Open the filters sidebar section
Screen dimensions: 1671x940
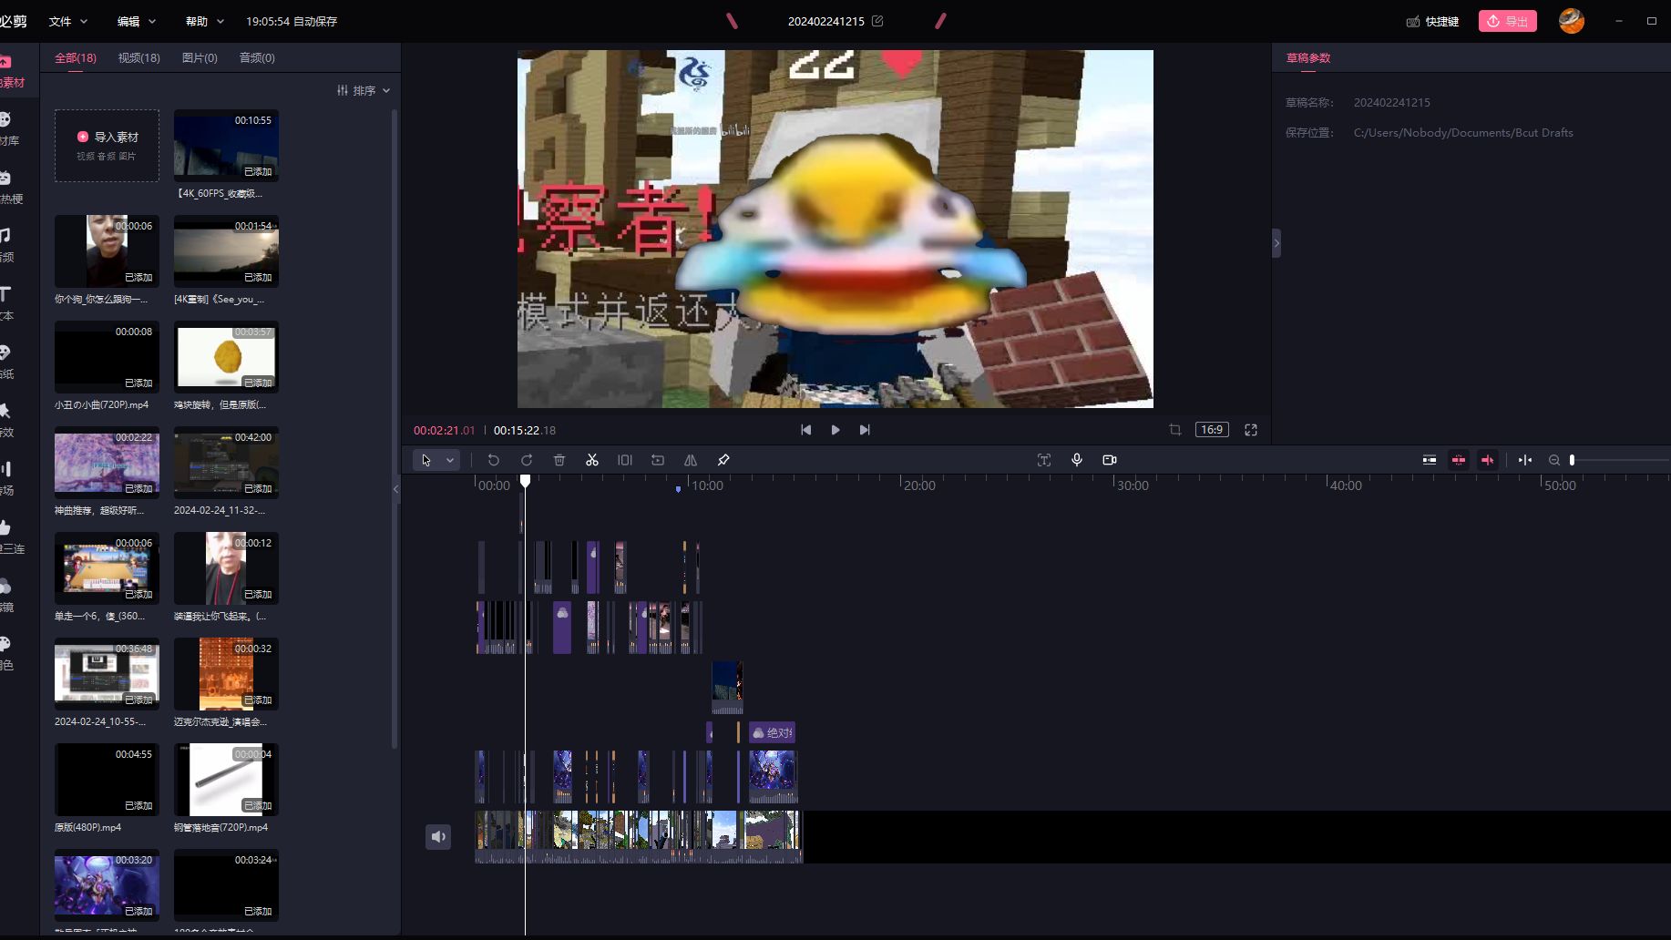pyautogui.click(x=7, y=595)
